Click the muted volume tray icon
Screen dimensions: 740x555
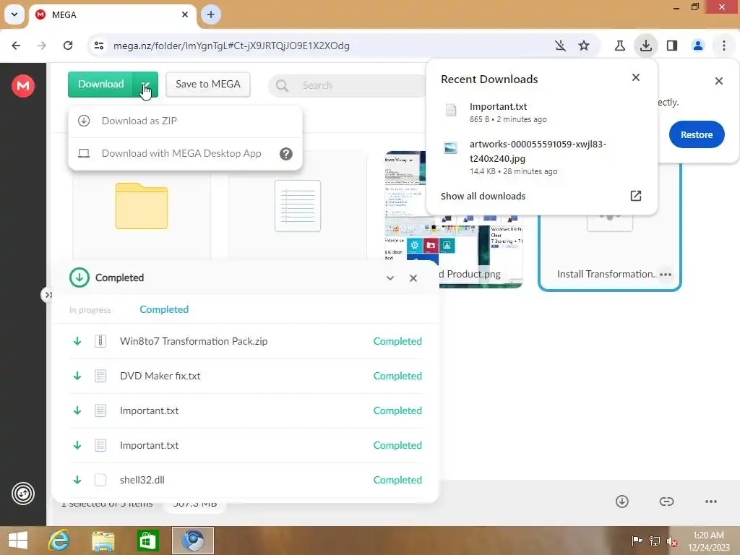tap(672, 541)
